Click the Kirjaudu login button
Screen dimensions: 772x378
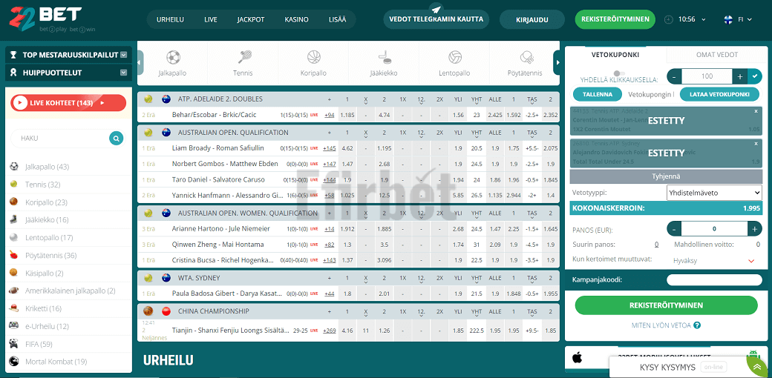click(x=531, y=20)
